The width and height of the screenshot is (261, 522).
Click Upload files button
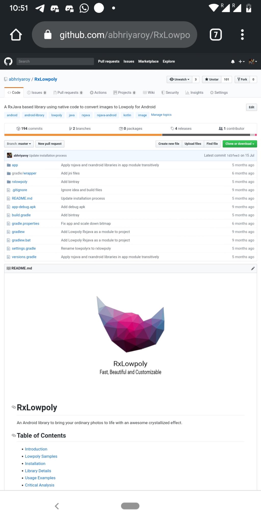coord(193,144)
